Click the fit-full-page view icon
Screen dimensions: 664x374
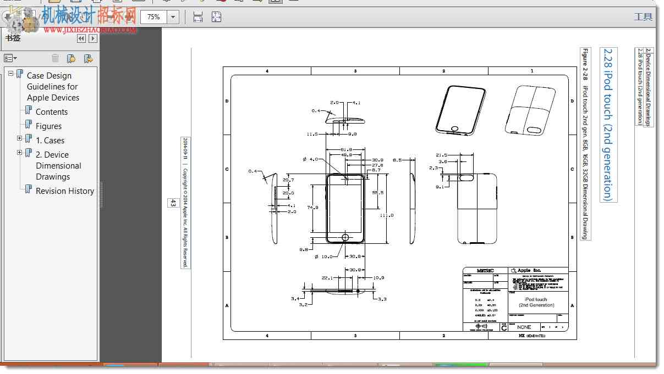[217, 17]
